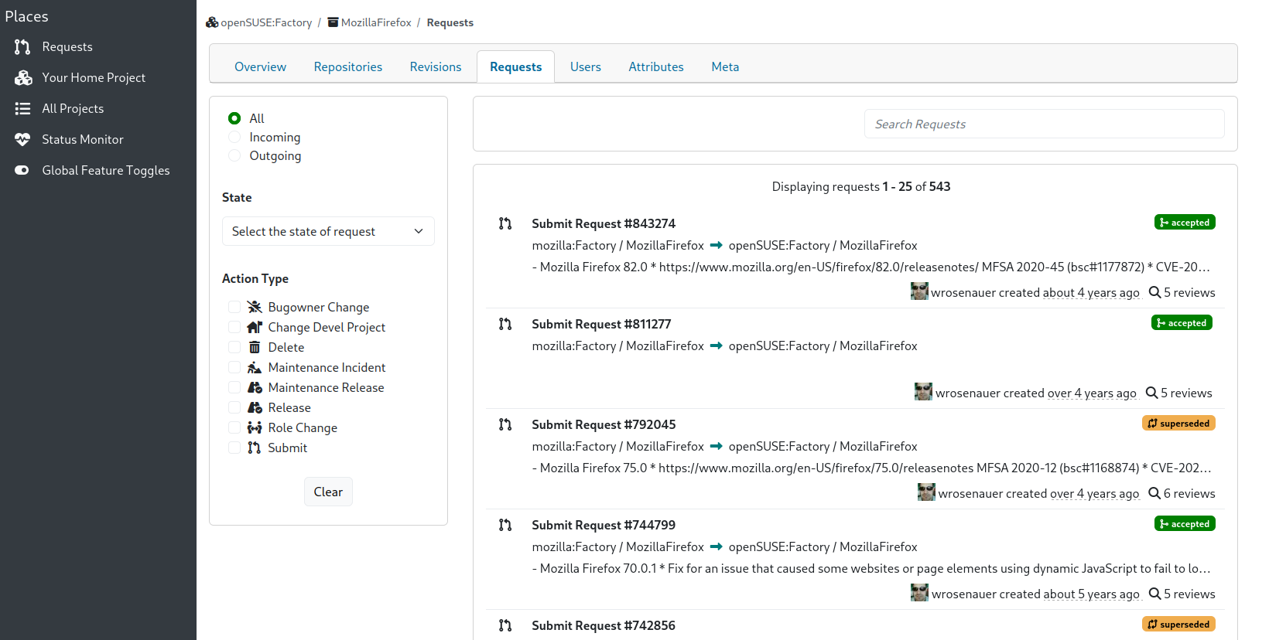The height and width of the screenshot is (640, 1269).
Task: Click the 'about 5 years ago' timestamp
Action: (1091, 594)
